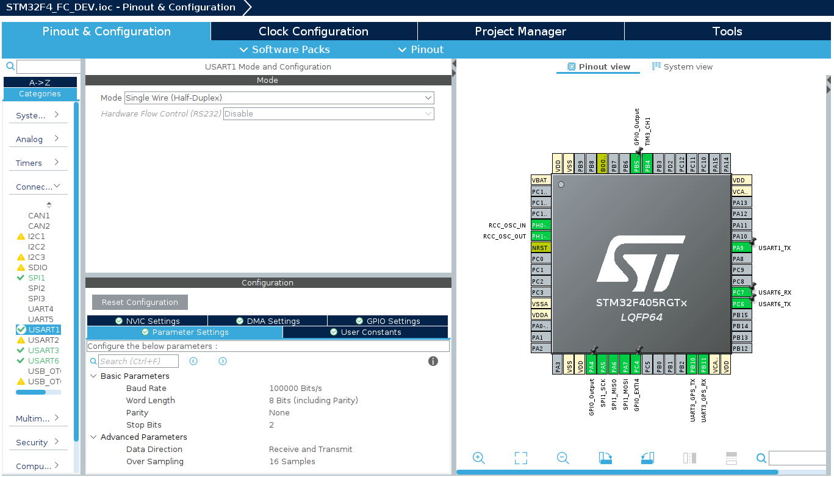Click the Reset Configuration button
The width and height of the screenshot is (834, 477).
140,302
